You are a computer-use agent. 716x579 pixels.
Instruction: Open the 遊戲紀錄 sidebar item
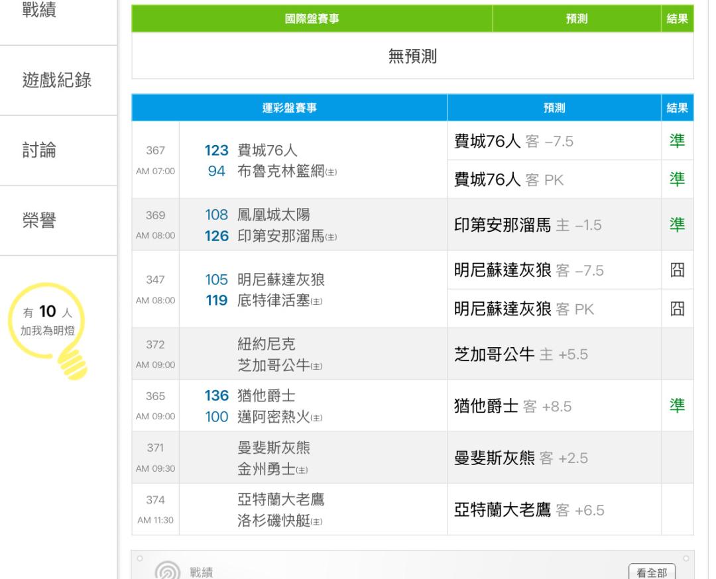56,80
